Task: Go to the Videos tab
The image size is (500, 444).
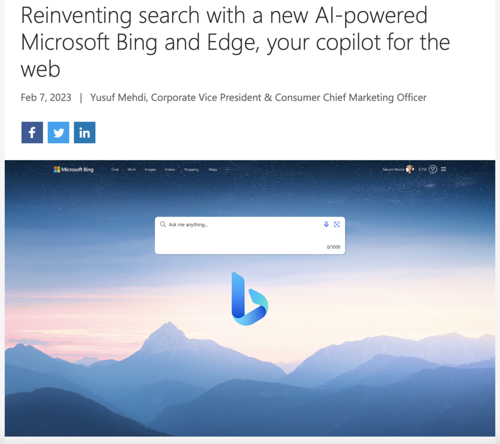Action: pyautogui.click(x=170, y=170)
